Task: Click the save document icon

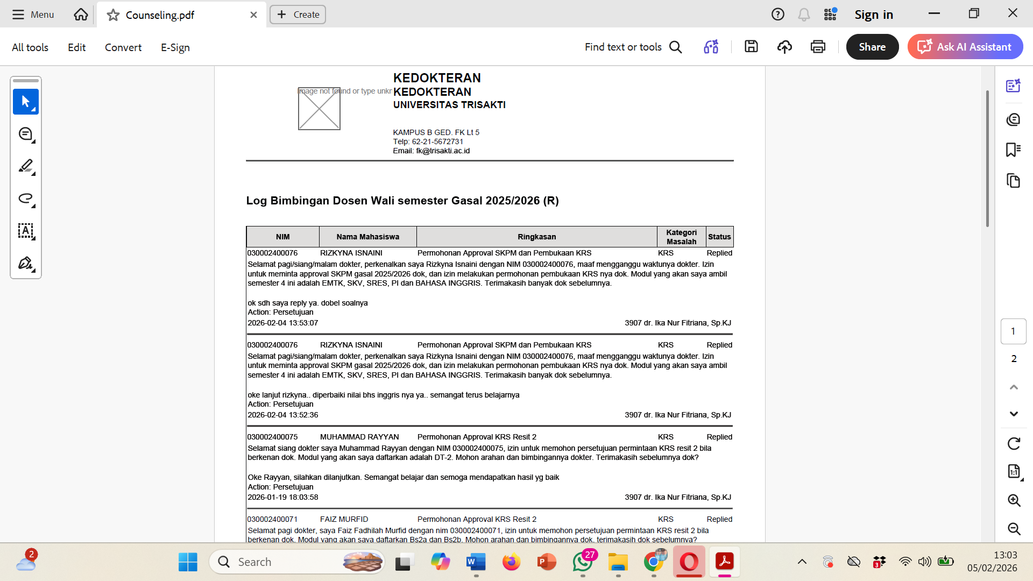Action: click(x=751, y=47)
